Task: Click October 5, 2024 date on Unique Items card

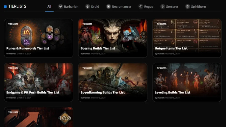Action: coord(172,54)
